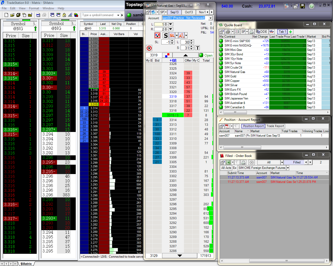Viewport: 333px width, 266px height.
Task: Toggle green indicator for SIM:Crude Oil row
Action: point(221,67)
